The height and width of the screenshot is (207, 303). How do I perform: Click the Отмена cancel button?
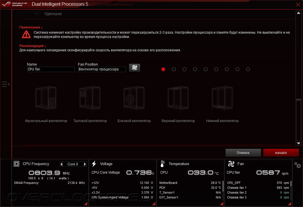point(243,153)
